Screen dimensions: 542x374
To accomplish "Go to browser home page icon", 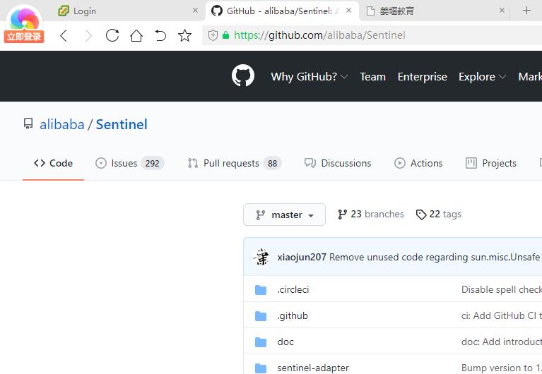I will pyautogui.click(x=136, y=35).
